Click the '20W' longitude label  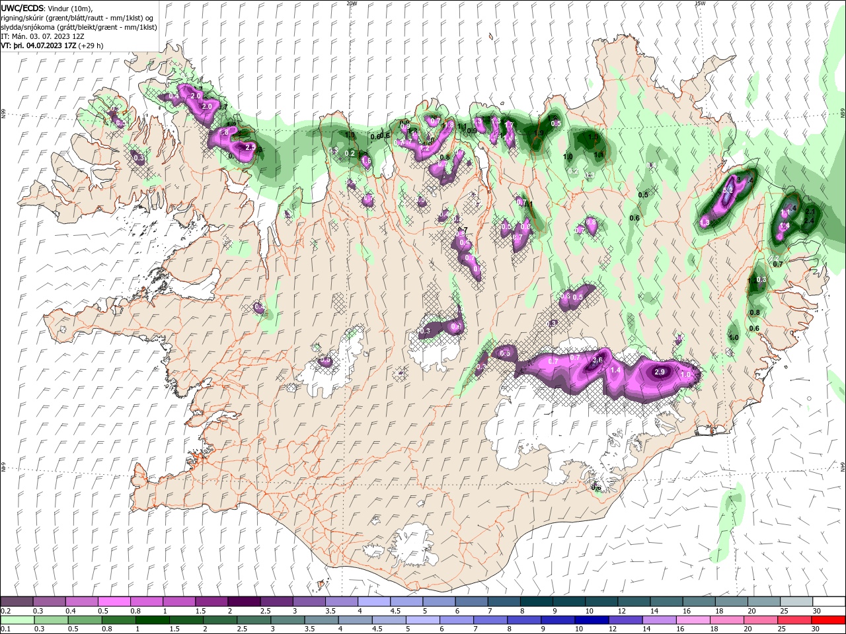tap(352, 3)
